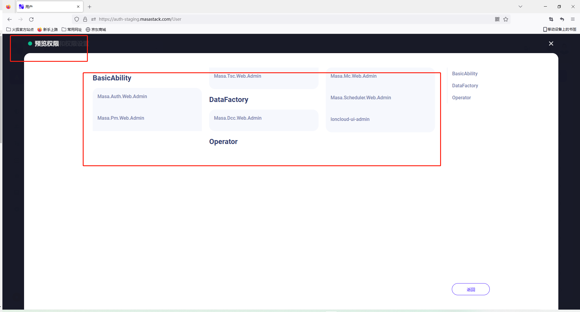The height and width of the screenshot is (312, 580).
Task: Toggle the green status dot beside 预览权限
Action: click(30, 43)
